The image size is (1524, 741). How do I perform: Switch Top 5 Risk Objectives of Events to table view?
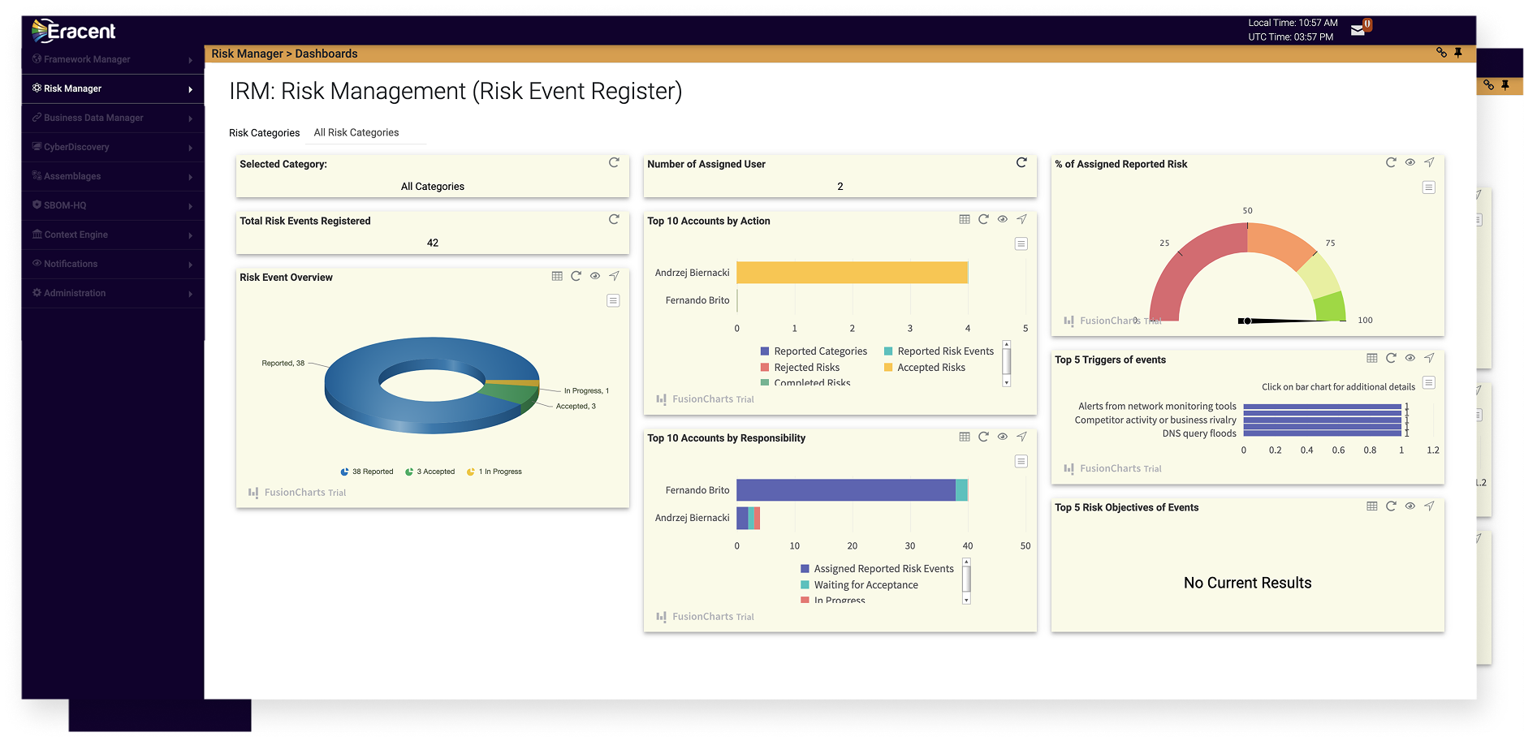(1371, 506)
